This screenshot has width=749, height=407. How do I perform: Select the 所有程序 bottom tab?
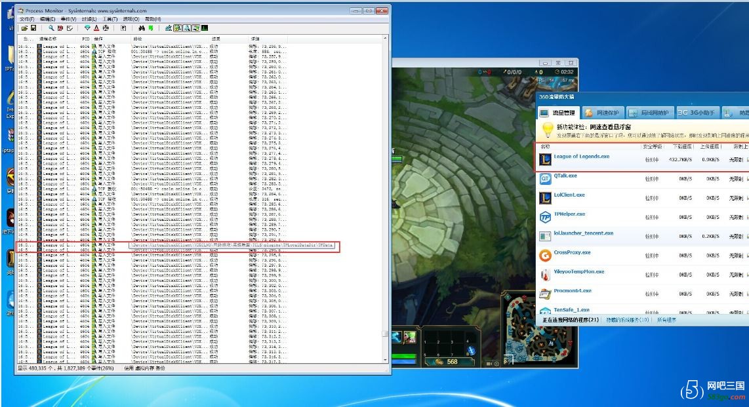pos(666,320)
